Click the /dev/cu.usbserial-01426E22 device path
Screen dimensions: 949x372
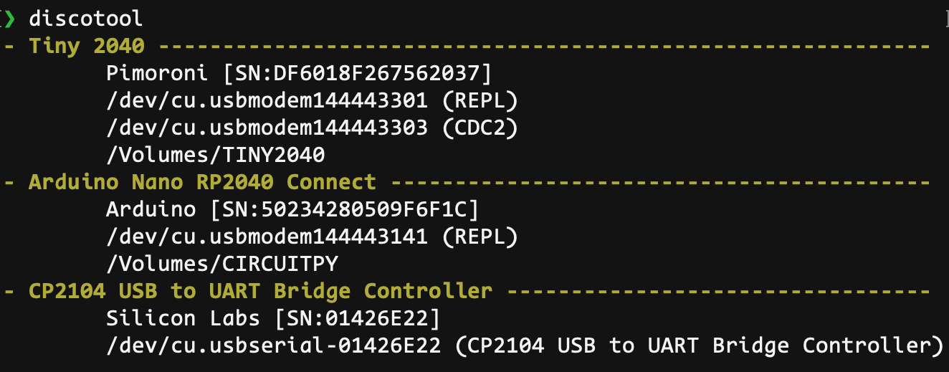point(273,345)
